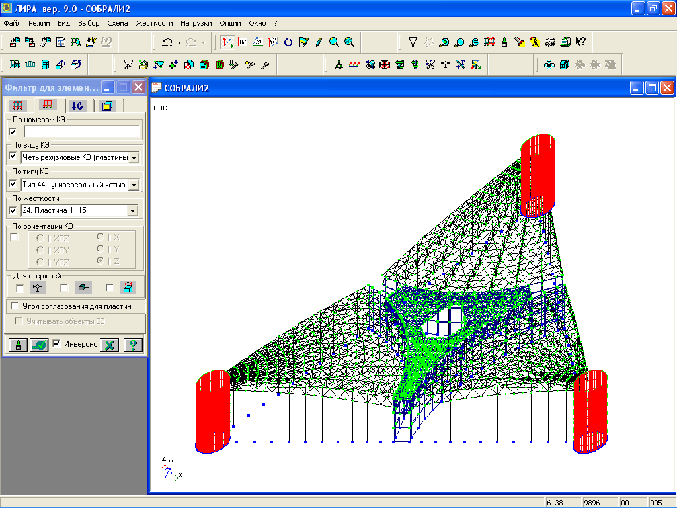677x508 pixels.
Task: Check the По ориентации КЭ checkbox
Action: (15, 237)
